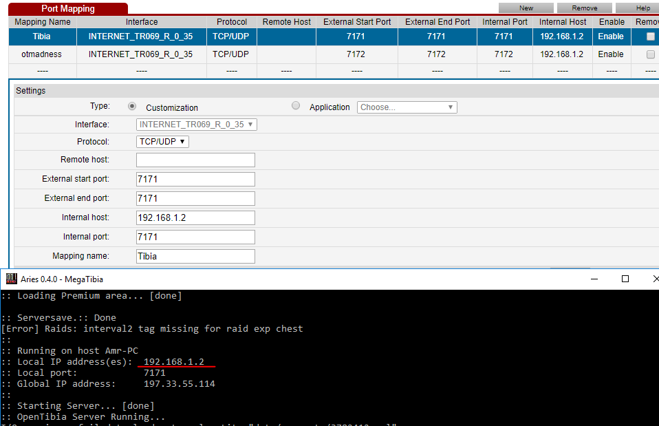Open the Application Choose... dropdown
This screenshot has height=426, width=659.
click(x=407, y=107)
